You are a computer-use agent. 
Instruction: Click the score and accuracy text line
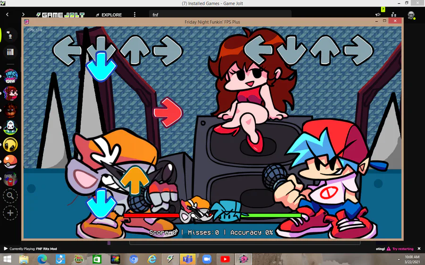211,233
